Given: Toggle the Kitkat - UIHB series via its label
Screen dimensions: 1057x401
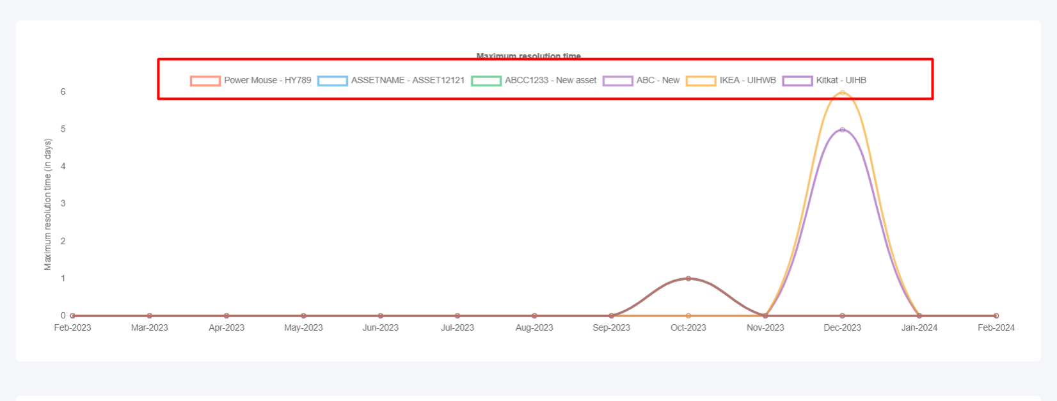Looking at the screenshot, I should [841, 81].
